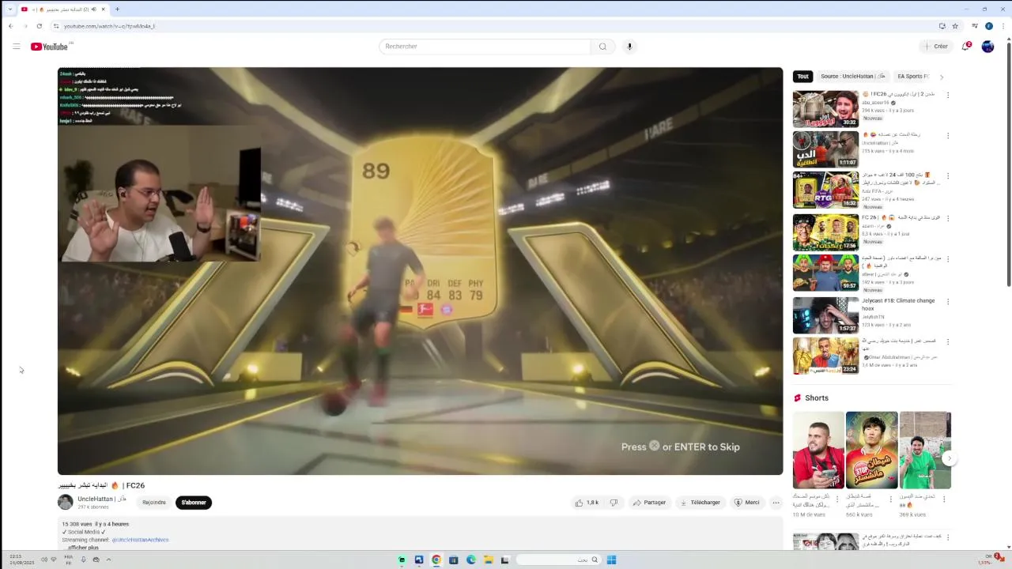Viewport: 1012px width, 569px height.
Task: Open options menu for Jelycast #18 video
Action: pyautogui.click(x=948, y=301)
